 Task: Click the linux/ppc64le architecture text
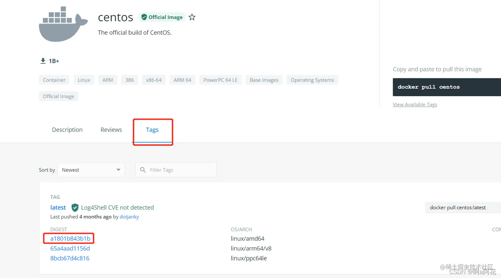[249, 258]
